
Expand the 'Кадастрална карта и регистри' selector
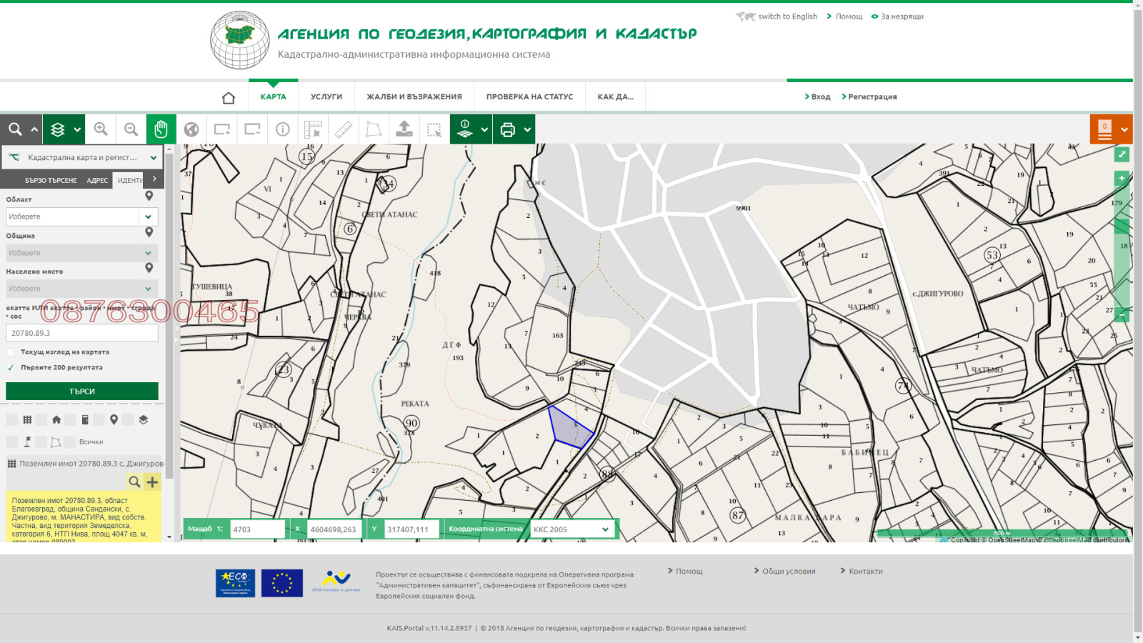[x=153, y=157]
